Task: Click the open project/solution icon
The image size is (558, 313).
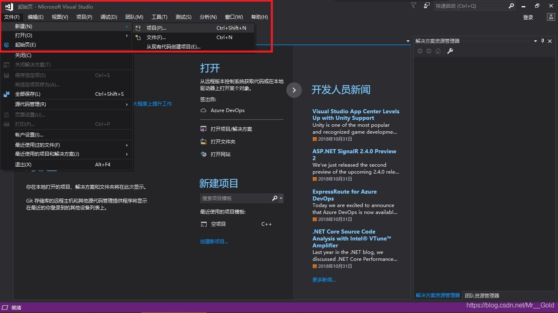Action: (203, 129)
